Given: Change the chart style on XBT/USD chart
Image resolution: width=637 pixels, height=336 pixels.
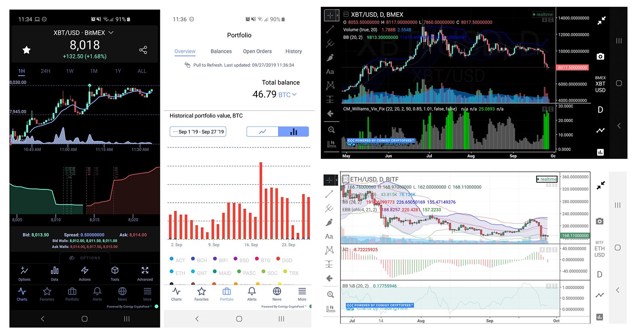Looking at the screenshot, I should 601,130.
